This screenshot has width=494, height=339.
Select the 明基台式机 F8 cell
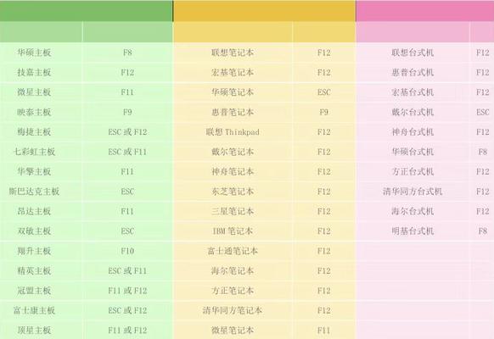[482, 231]
